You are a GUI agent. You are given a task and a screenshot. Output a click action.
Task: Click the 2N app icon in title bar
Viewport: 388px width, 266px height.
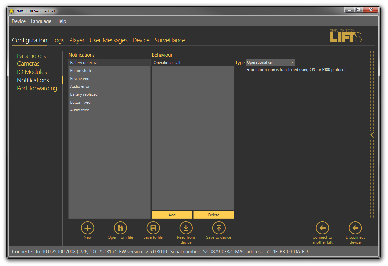(11, 11)
